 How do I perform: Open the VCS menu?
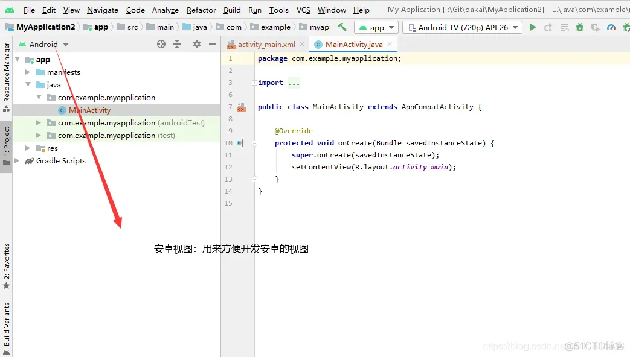coord(303,10)
